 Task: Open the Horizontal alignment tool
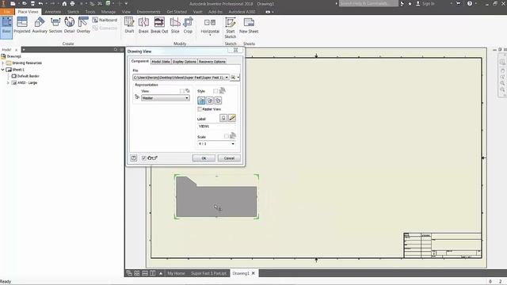click(x=210, y=25)
